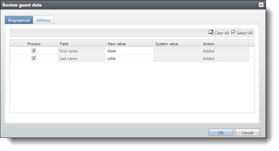Click the empty System value cell for Last name
This screenshot has width=279, height=151.
tap(177, 58)
